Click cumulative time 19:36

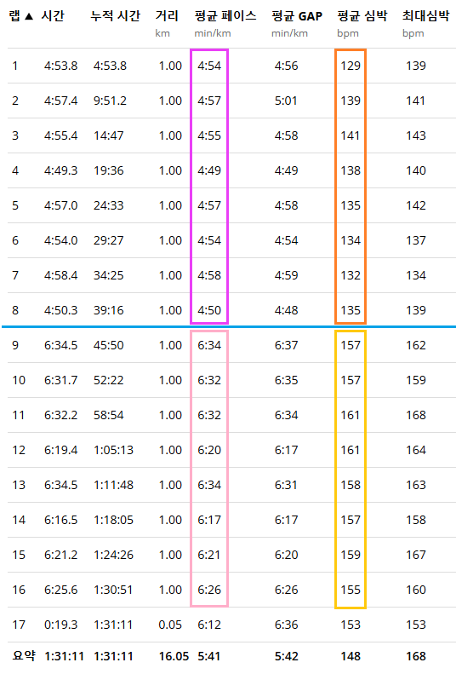pos(109,170)
